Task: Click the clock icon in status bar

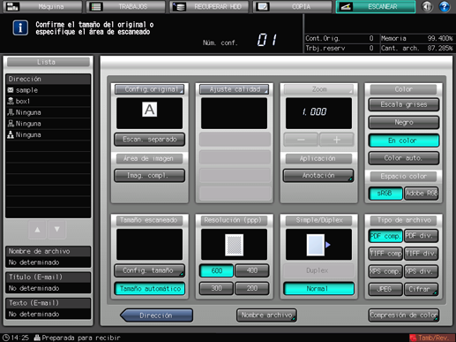Action: [x=5, y=338]
